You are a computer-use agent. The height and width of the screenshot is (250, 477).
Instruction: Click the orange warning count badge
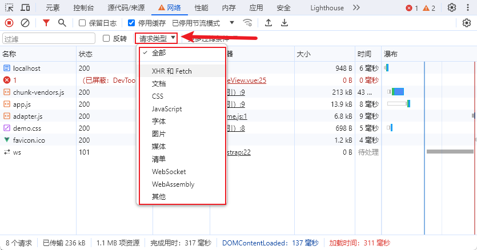point(429,8)
